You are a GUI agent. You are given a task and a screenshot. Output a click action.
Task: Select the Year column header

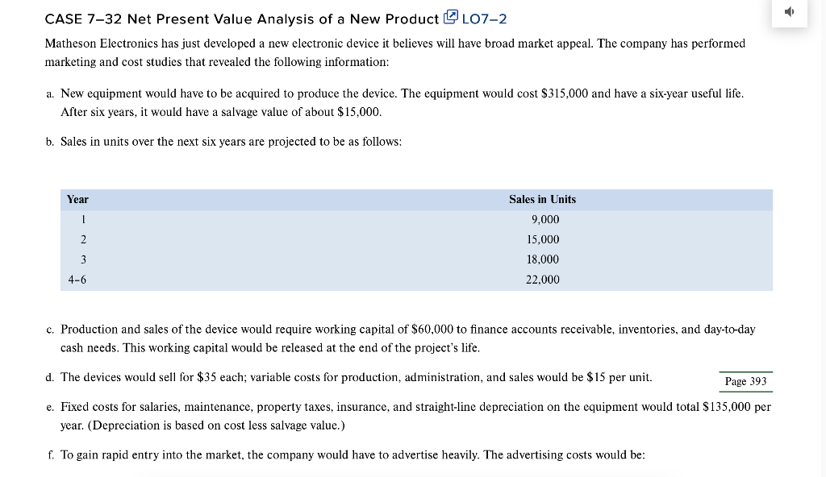[x=77, y=199]
